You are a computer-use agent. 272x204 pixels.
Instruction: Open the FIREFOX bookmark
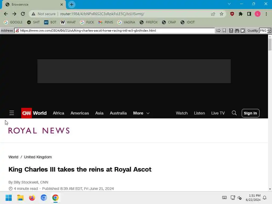(149, 22)
